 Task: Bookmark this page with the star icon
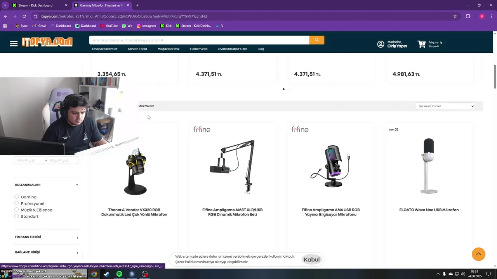pos(455,16)
